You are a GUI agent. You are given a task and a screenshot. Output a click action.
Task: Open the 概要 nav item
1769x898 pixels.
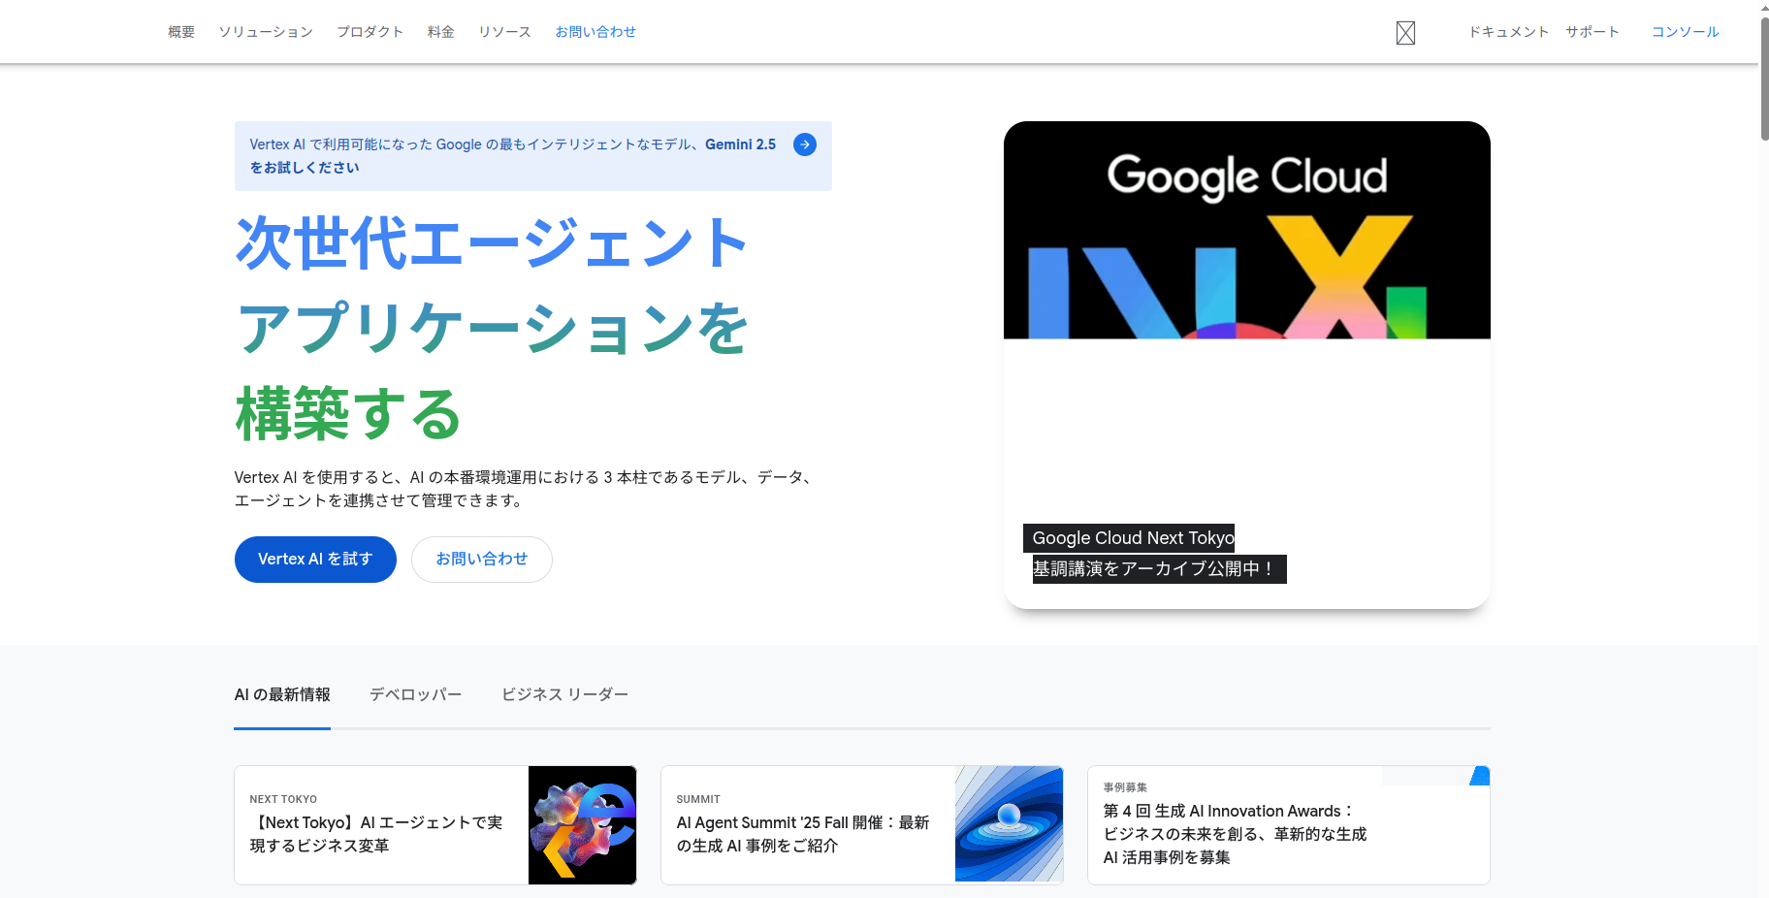pos(181,32)
